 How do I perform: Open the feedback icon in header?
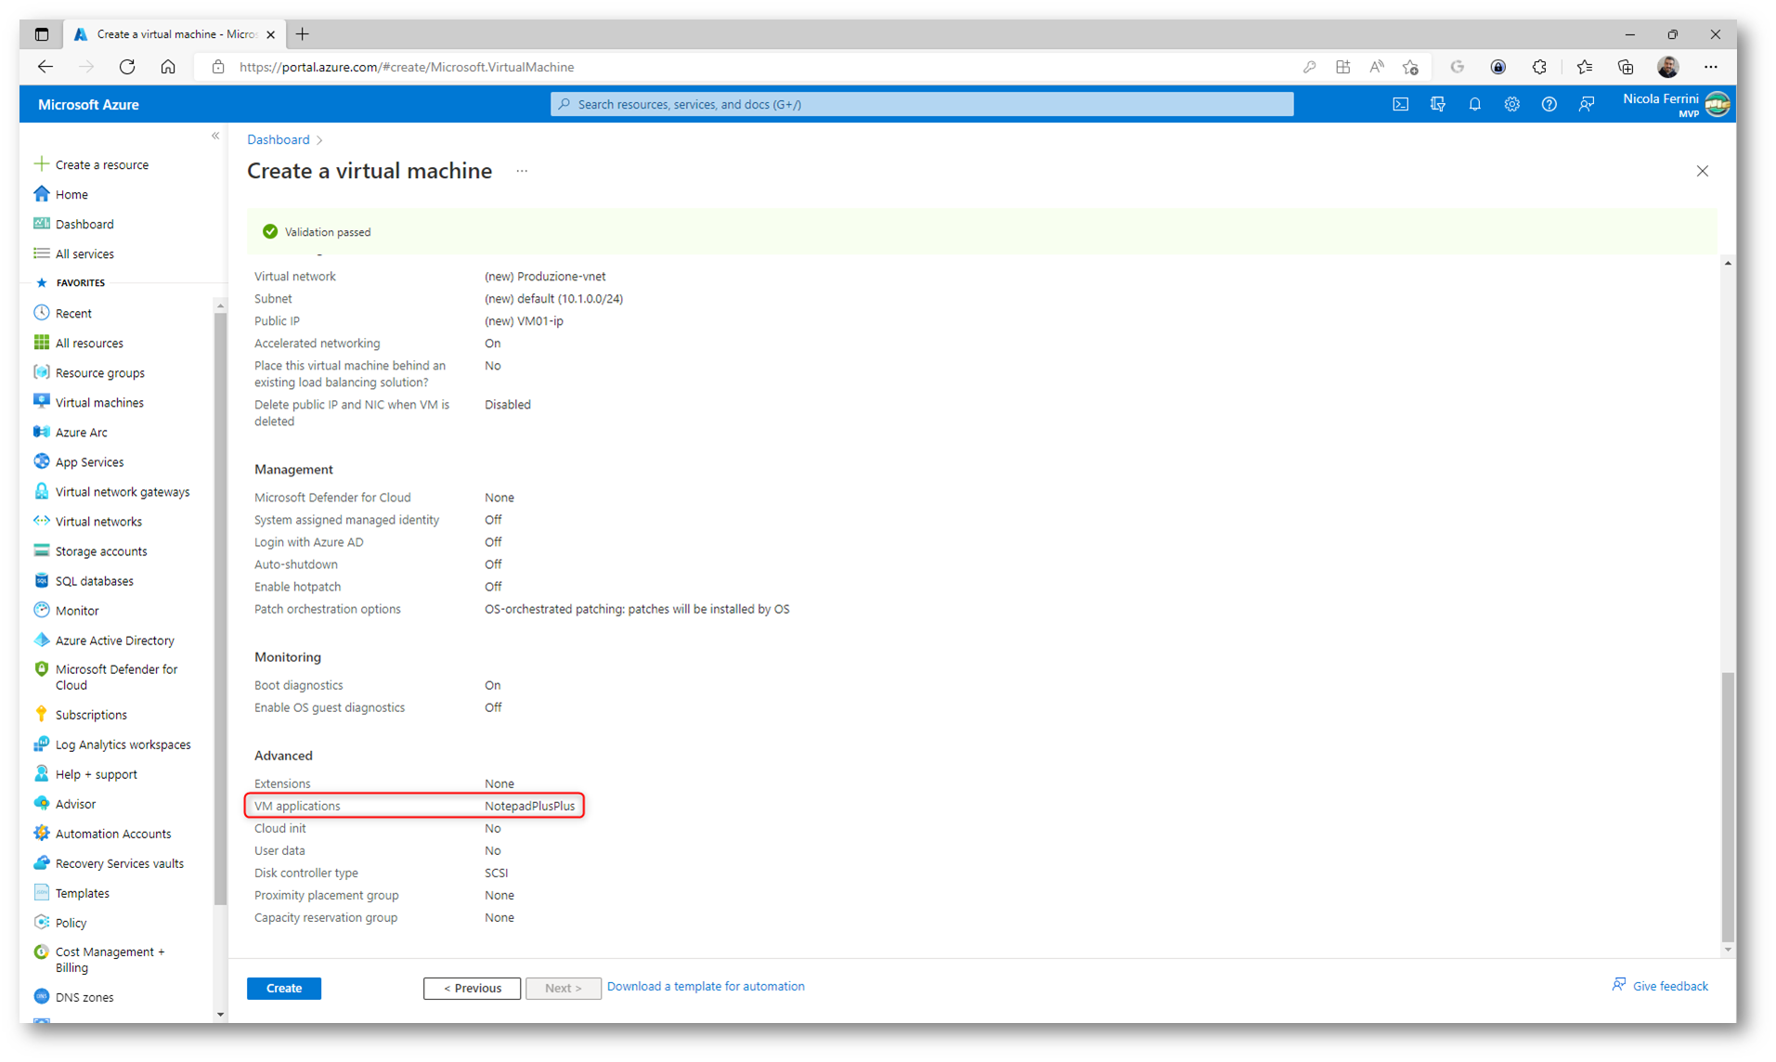coord(1586,105)
